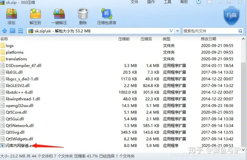Click the 2017-09-14 13:55 date cell
247x160 pixels.
[217, 132]
